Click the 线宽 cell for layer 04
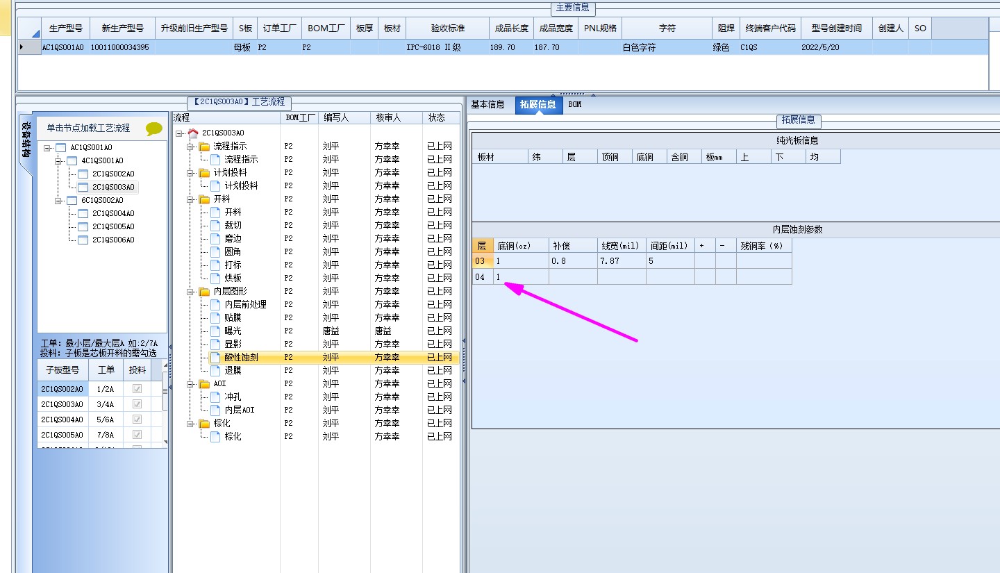This screenshot has width=1000, height=573. click(622, 277)
